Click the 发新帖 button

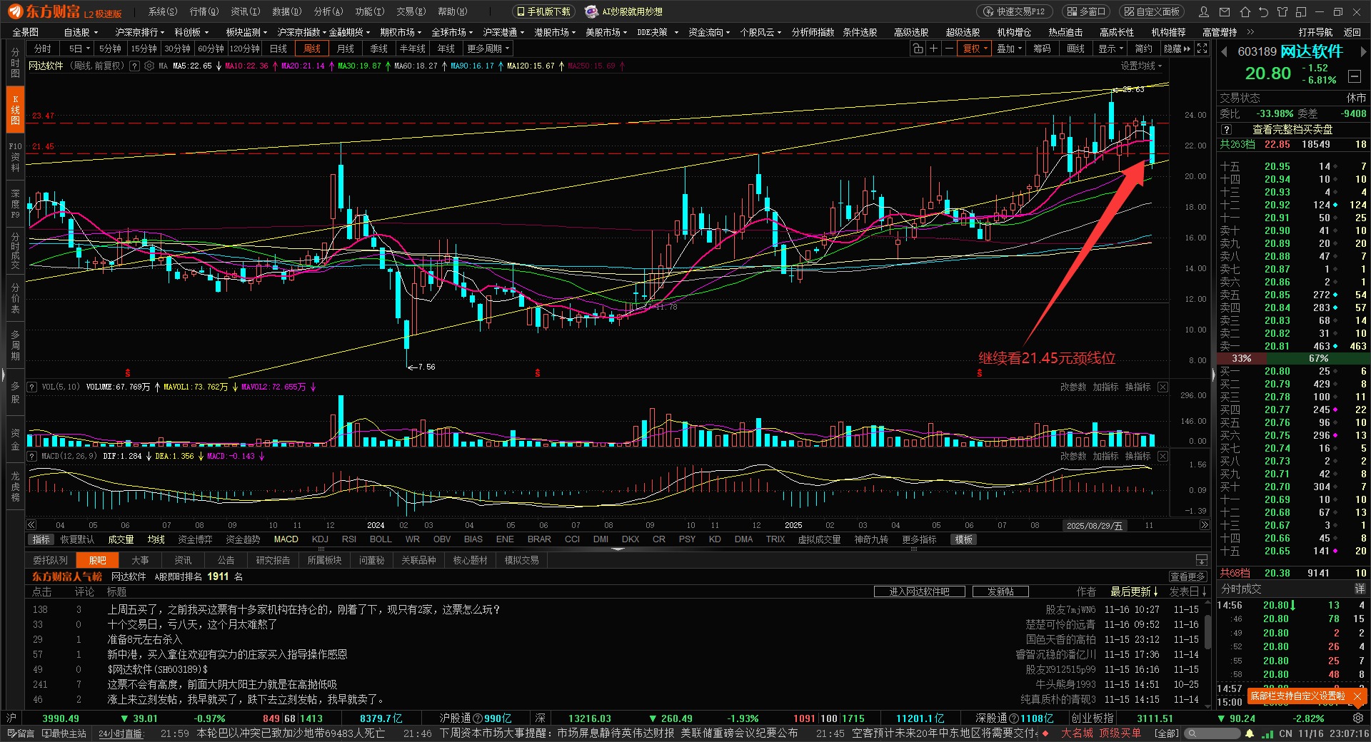point(1000,591)
